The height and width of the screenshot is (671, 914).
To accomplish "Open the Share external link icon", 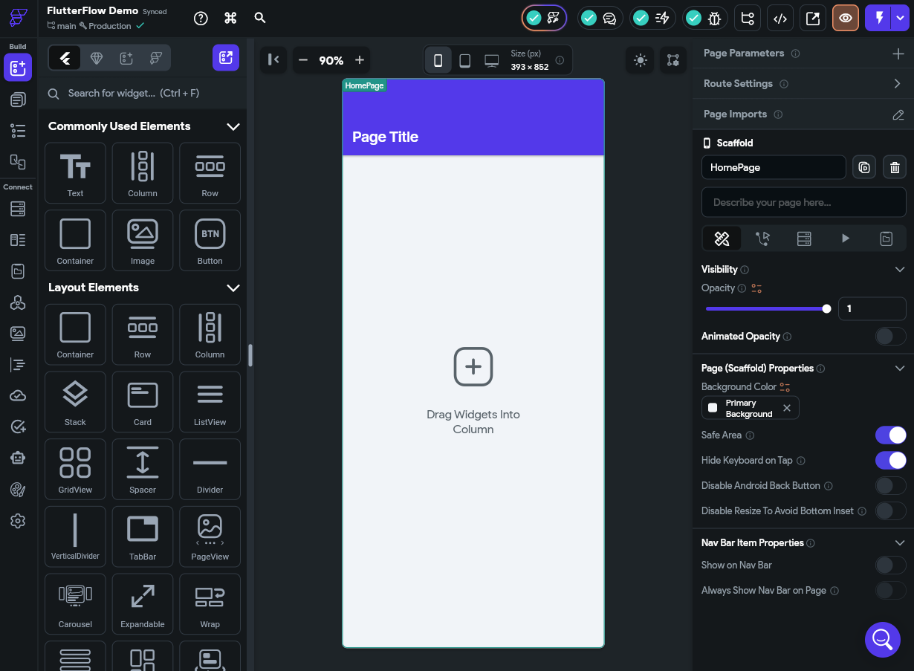I will click(x=813, y=19).
